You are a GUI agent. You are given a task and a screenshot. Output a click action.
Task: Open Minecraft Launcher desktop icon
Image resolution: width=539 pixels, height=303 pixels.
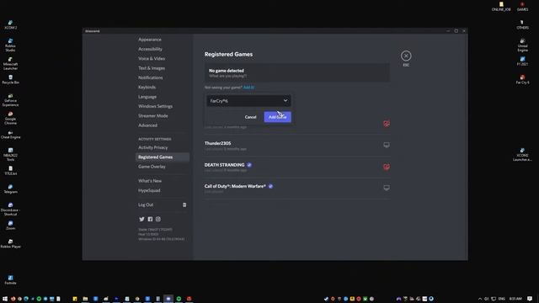coord(10,64)
